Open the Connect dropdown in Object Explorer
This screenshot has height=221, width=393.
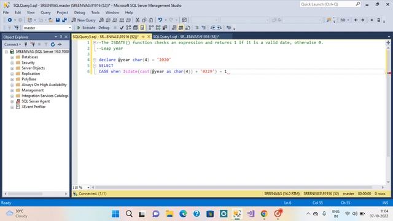click(12, 44)
